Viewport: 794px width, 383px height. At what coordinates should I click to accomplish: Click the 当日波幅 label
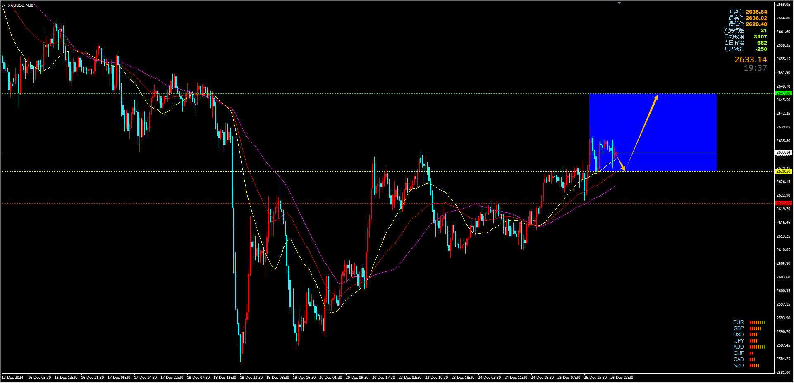pos(734,43)
